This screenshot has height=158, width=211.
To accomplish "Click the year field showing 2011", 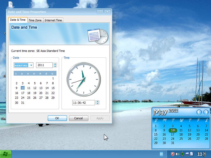I will (44, 65).
